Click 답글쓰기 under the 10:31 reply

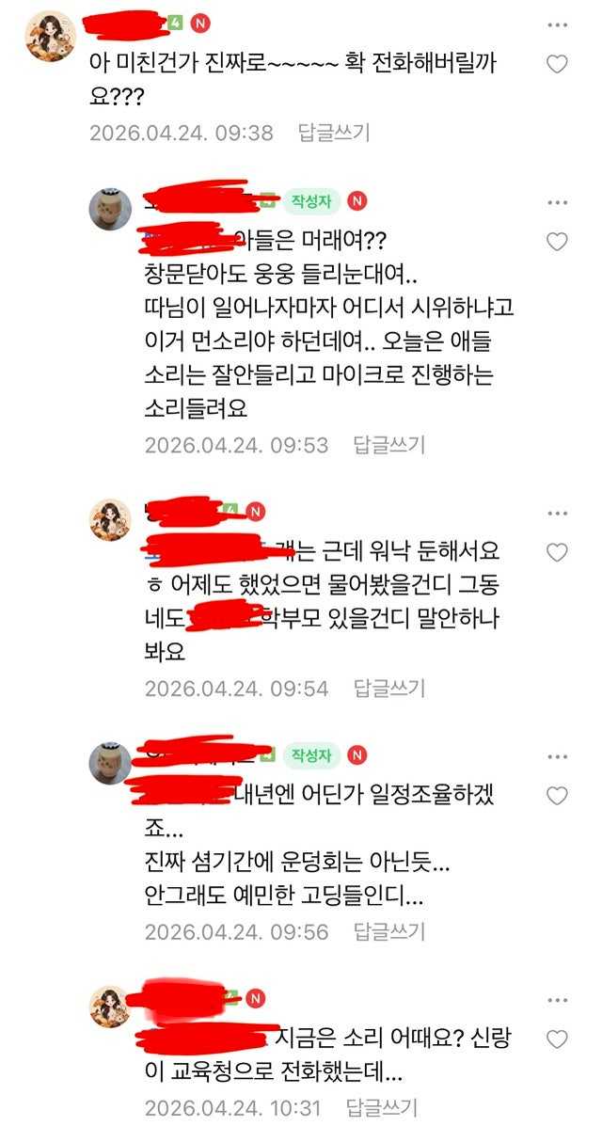click(382, 1108)
